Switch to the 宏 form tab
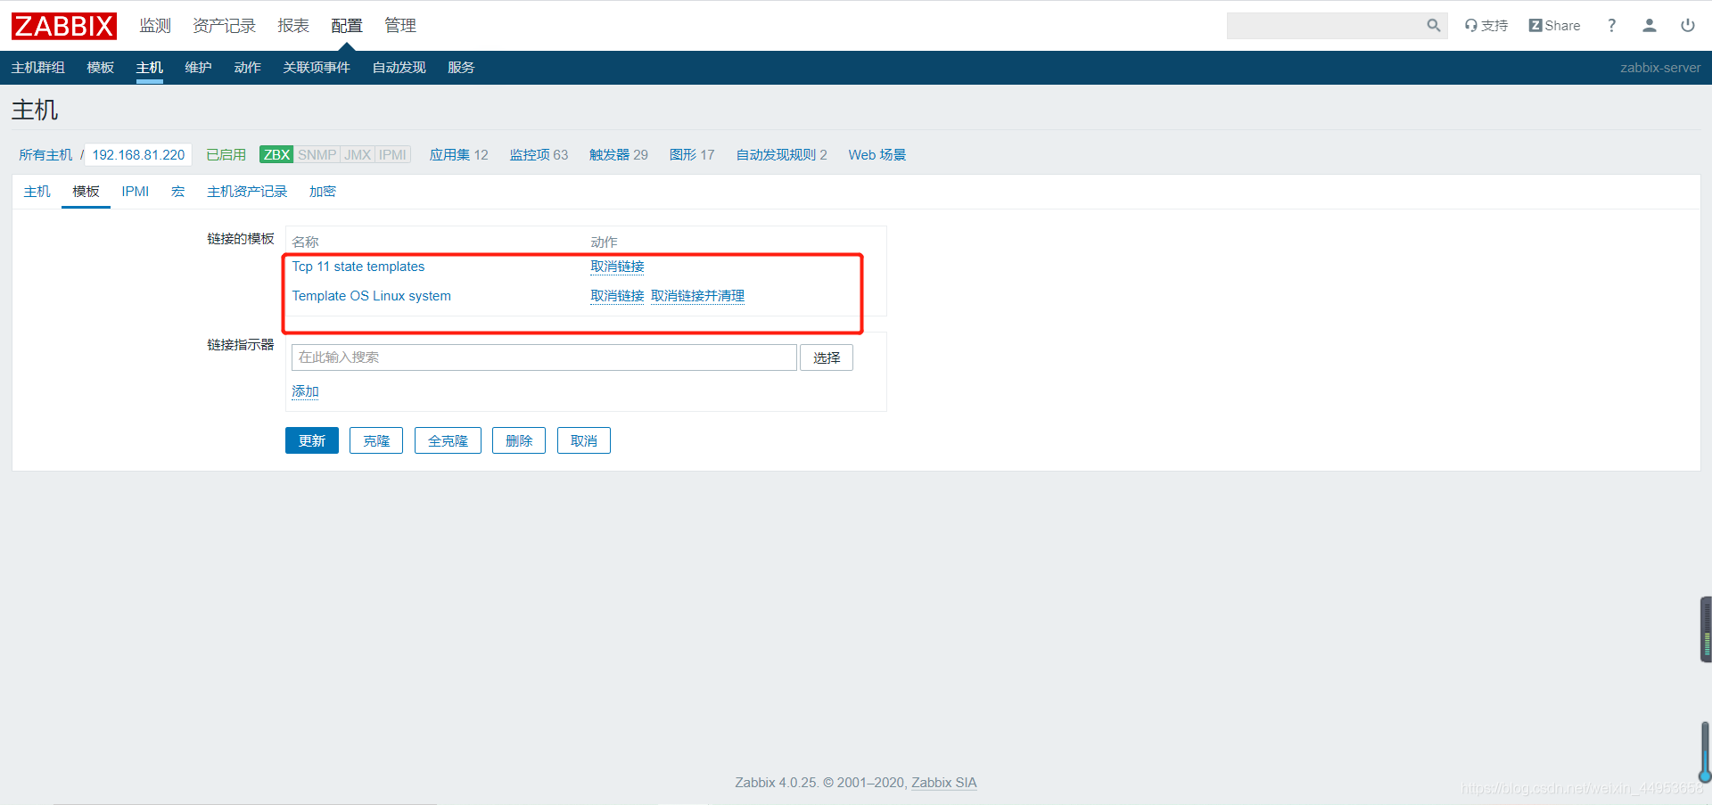Image resolution: width=1712 pixels, height=805 pixels. click(178, 192)
